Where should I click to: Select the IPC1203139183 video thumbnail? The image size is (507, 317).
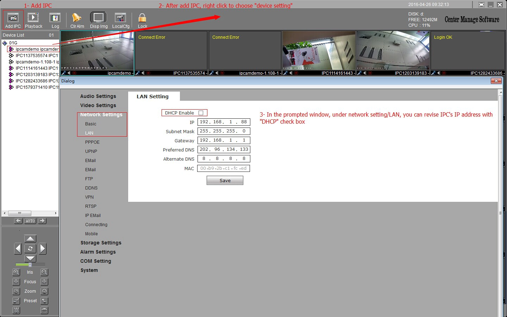tap(393, 50)
